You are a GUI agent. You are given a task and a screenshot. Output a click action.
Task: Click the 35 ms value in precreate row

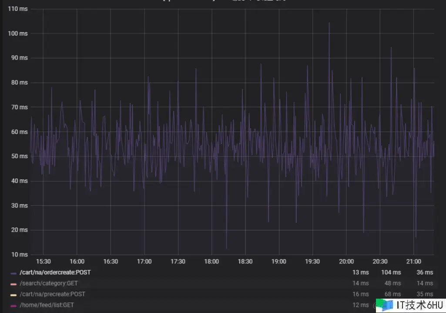click(425, 294)
